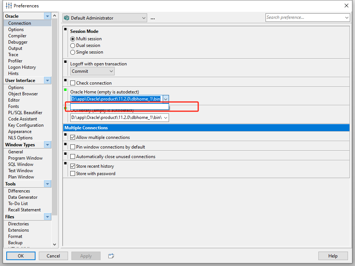Collapse the User Interface category section

47,80
